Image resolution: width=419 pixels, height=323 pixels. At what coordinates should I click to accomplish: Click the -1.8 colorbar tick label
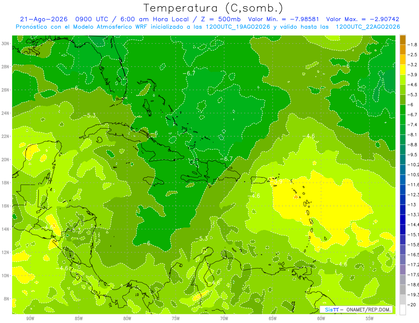413,45
